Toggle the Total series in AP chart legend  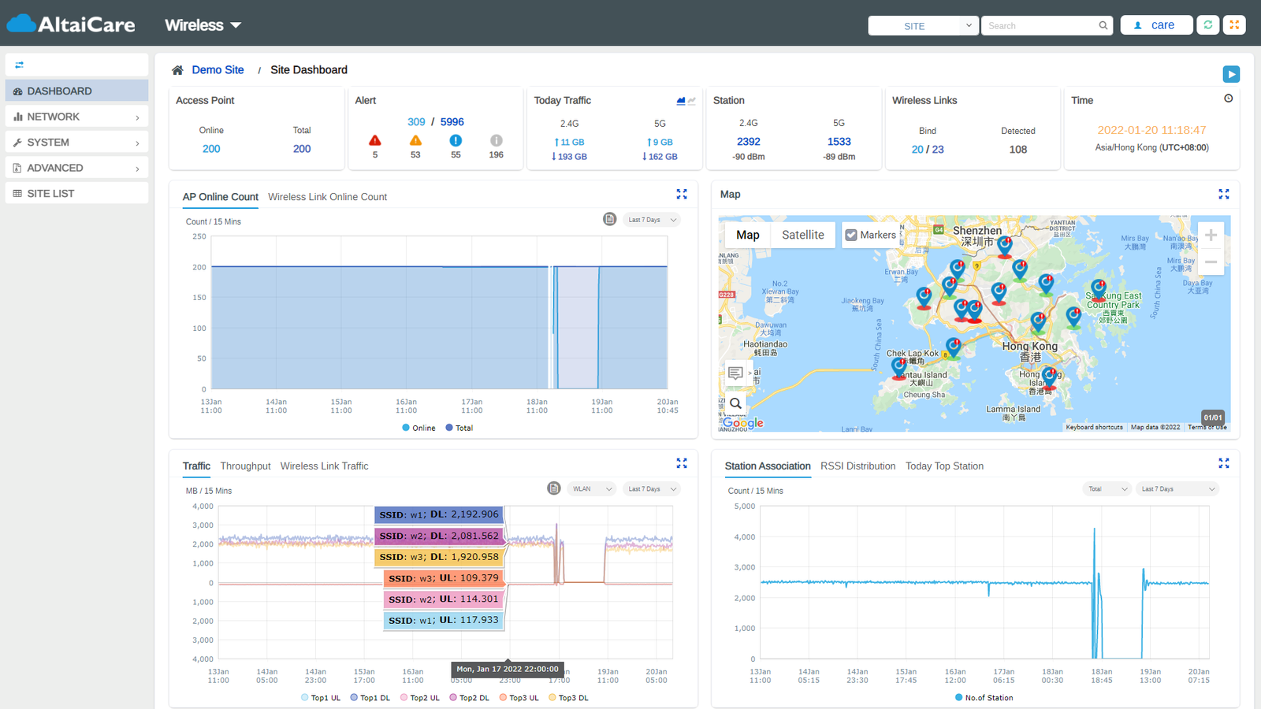459,428
